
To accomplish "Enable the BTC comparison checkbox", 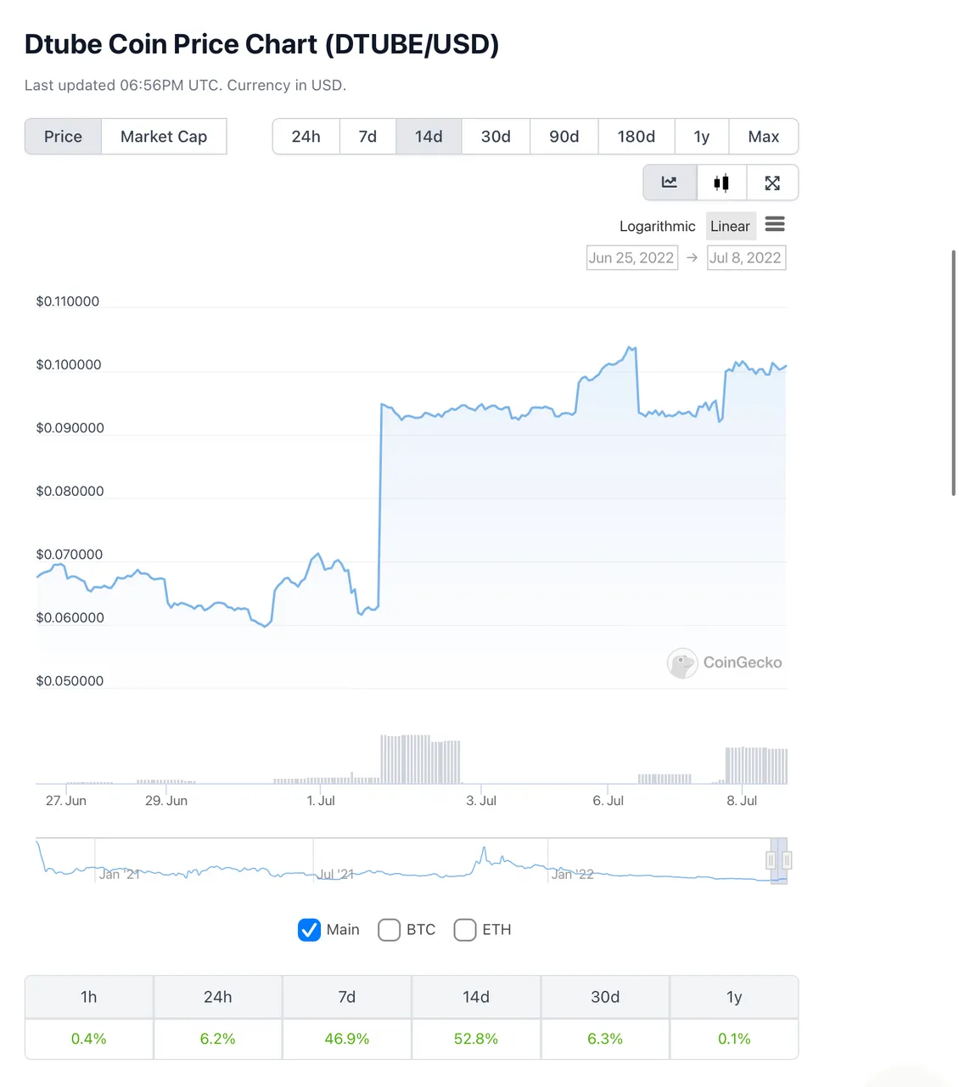I will pos(389,930).
